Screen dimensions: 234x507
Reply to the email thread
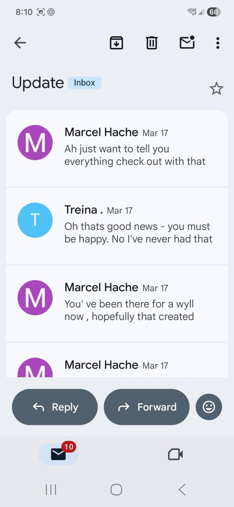pos(55,407)
